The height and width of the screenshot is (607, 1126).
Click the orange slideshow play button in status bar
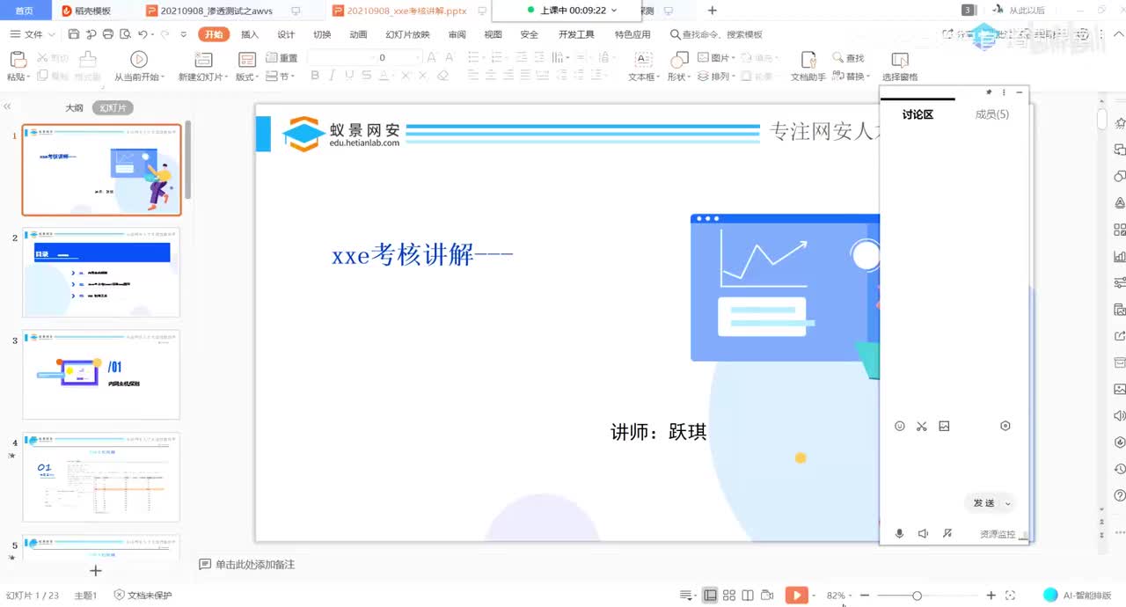796,596
